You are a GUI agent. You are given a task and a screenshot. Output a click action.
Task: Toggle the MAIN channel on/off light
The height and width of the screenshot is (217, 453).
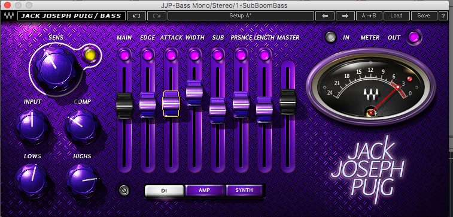tap(124, 55)
